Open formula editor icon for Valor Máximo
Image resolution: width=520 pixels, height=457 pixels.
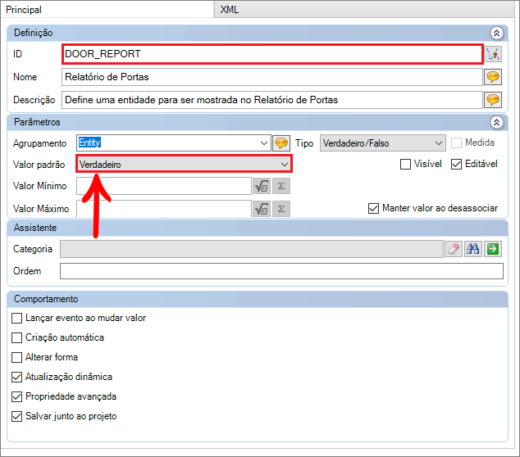(262, 209)
